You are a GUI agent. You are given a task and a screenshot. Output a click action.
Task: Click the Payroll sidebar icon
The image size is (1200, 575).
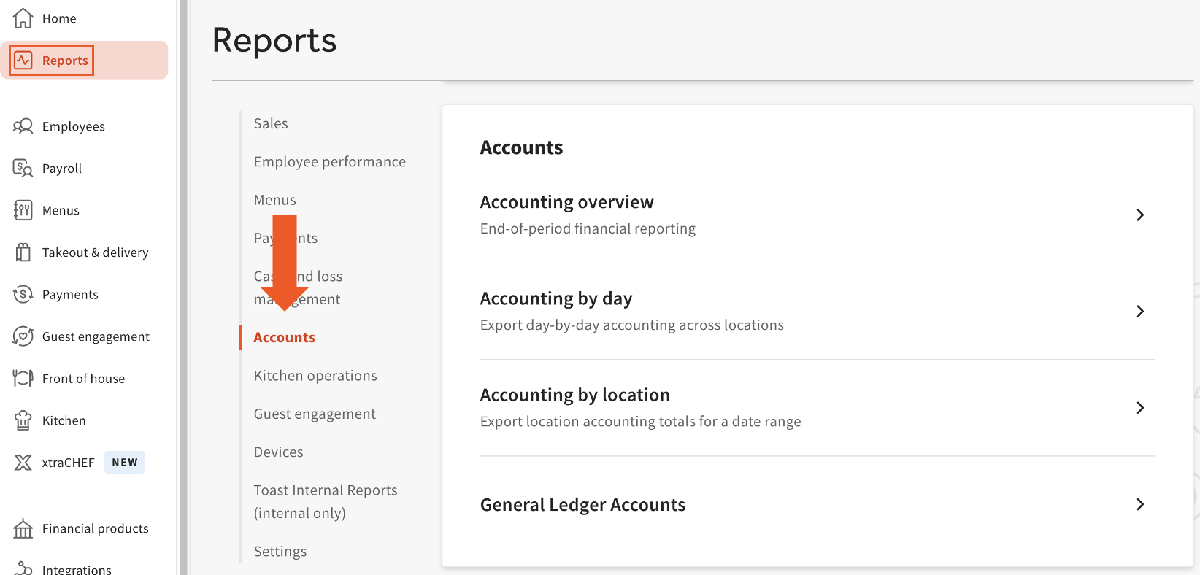click(x=23, y=168)
